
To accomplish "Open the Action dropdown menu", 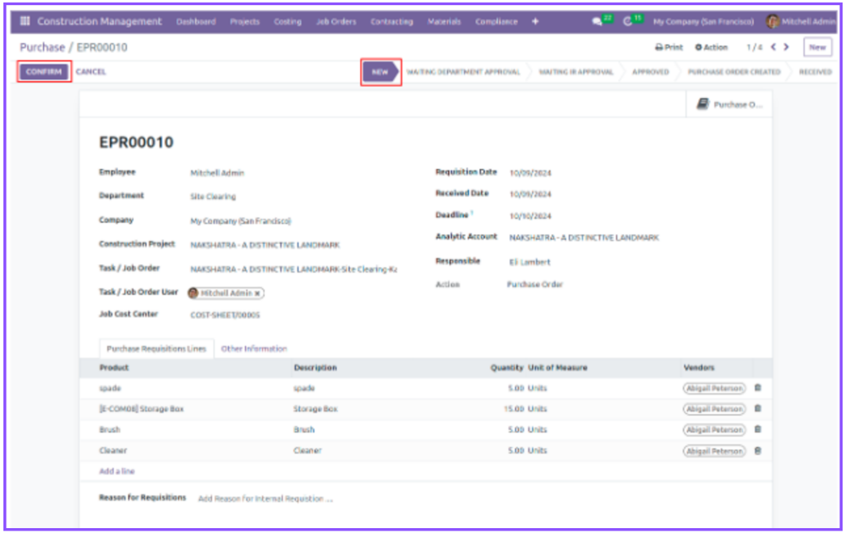I will click(x=711, y=47).
